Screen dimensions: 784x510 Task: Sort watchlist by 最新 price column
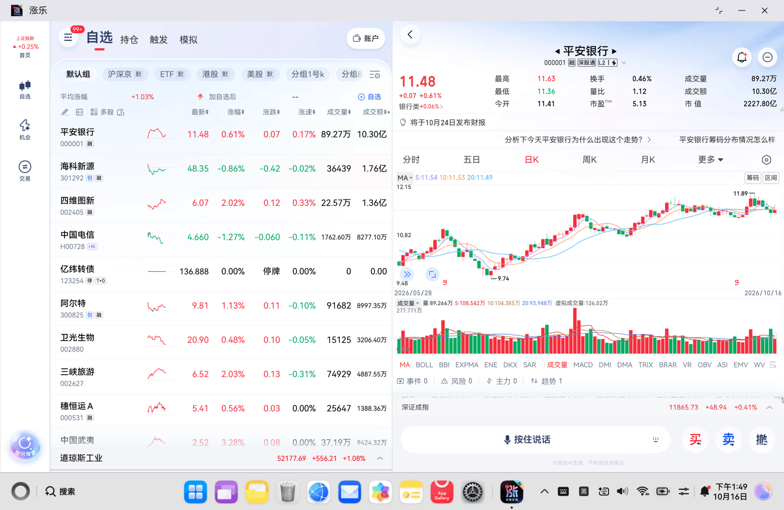pos(200,112)
